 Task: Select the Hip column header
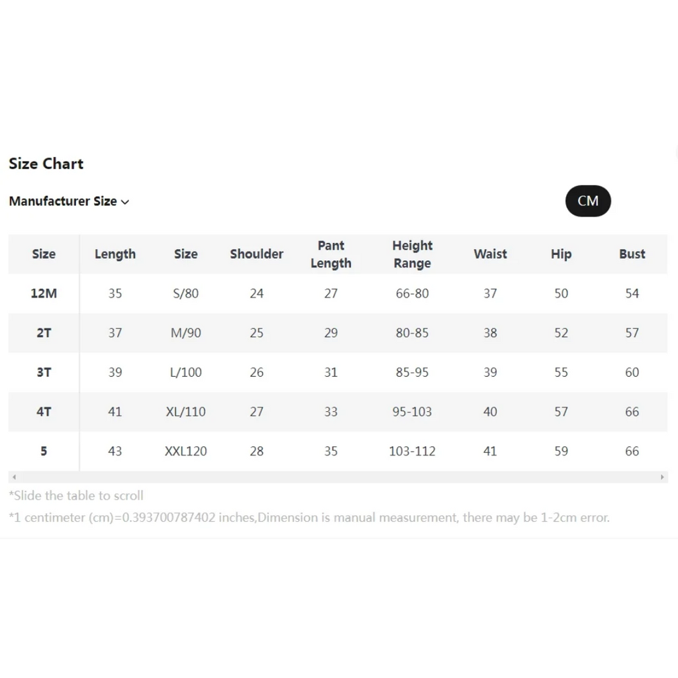coord(561,254)
